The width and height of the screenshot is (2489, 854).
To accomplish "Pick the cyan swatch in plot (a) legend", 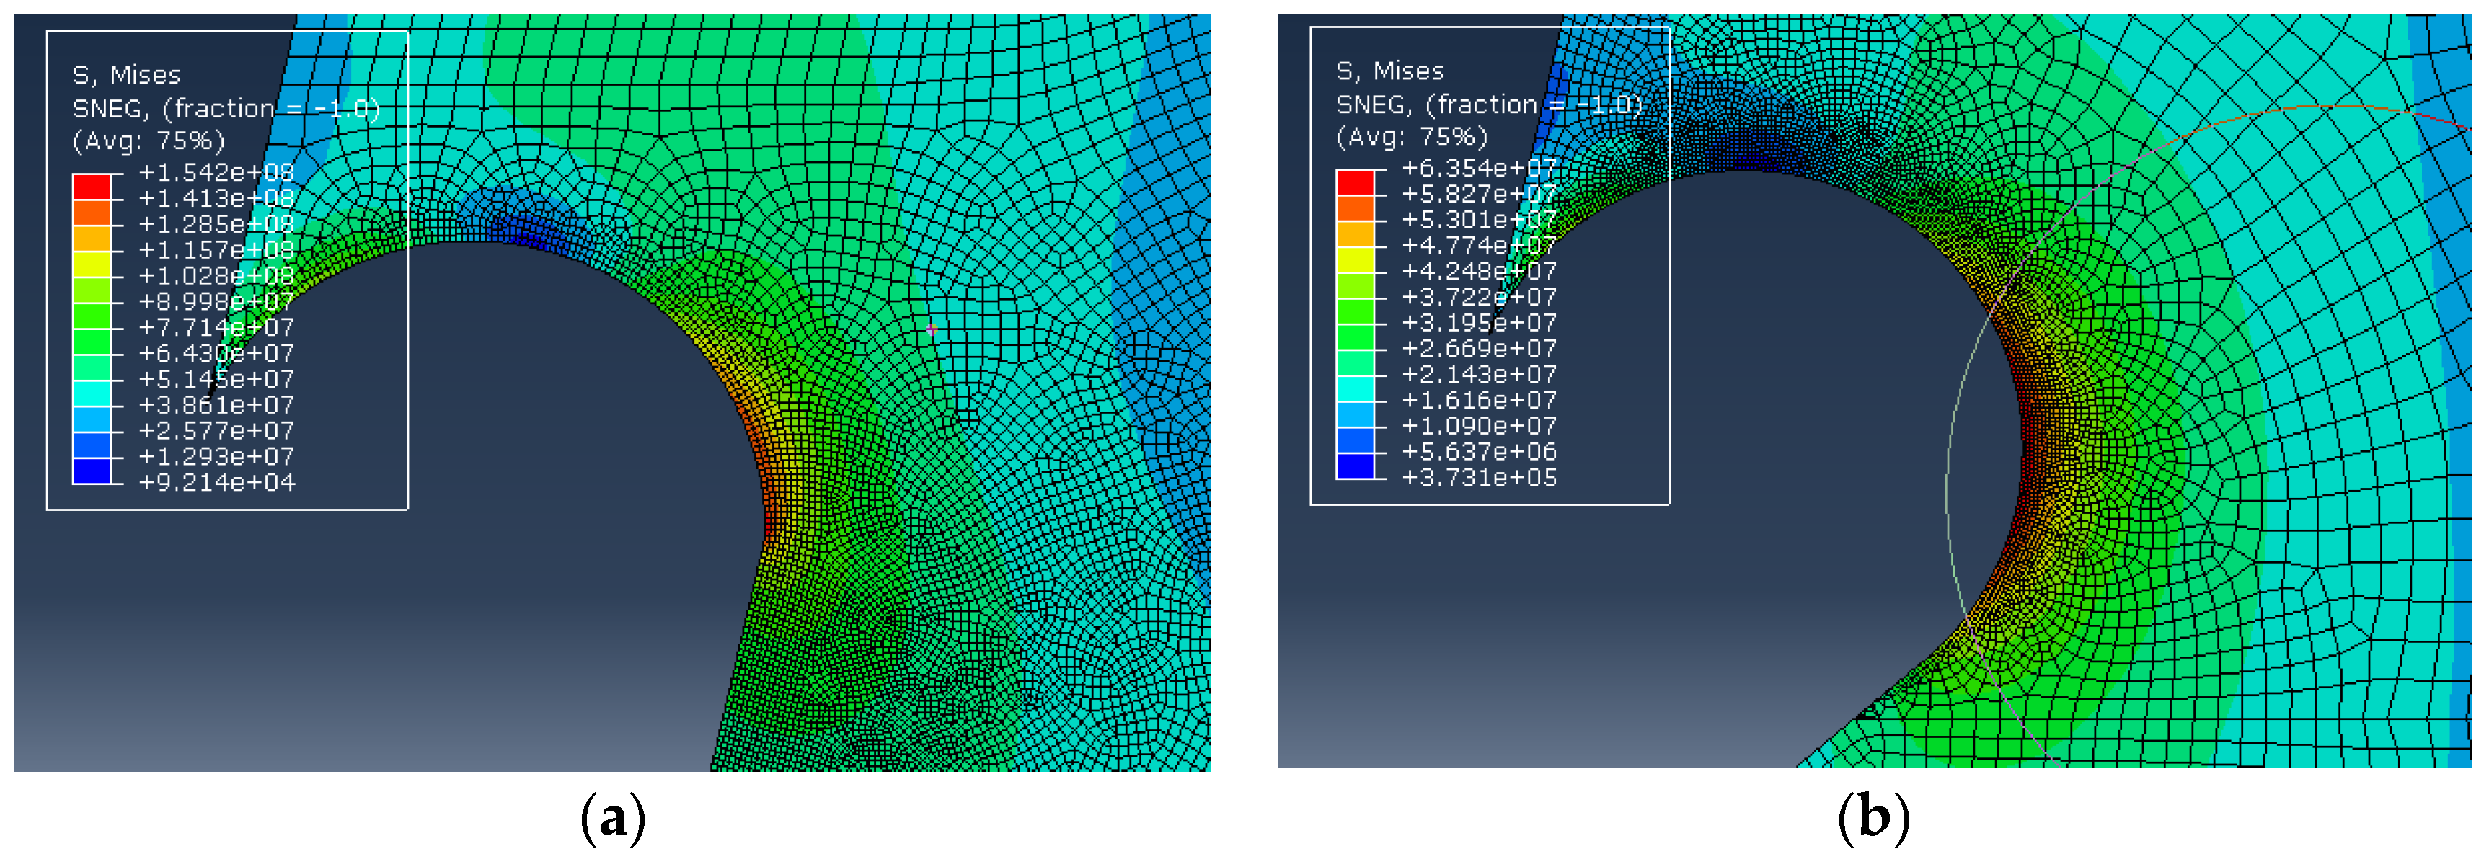I will [92, 393].
